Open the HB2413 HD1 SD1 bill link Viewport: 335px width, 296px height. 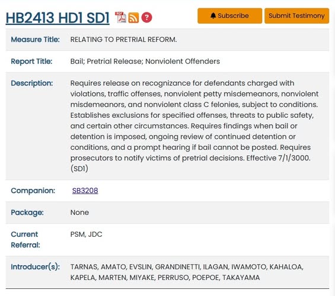click(x=58, y=18)
